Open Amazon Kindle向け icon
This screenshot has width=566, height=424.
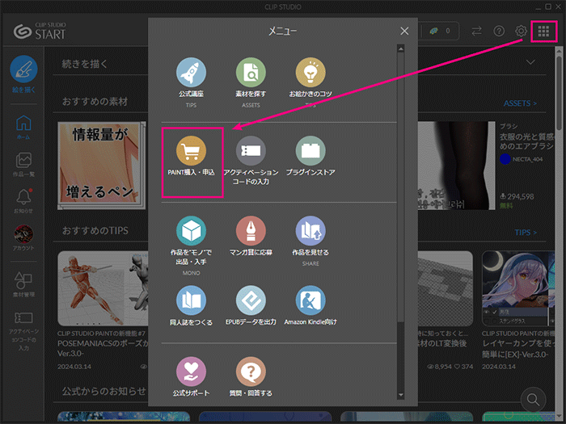(x=310, y=300)
